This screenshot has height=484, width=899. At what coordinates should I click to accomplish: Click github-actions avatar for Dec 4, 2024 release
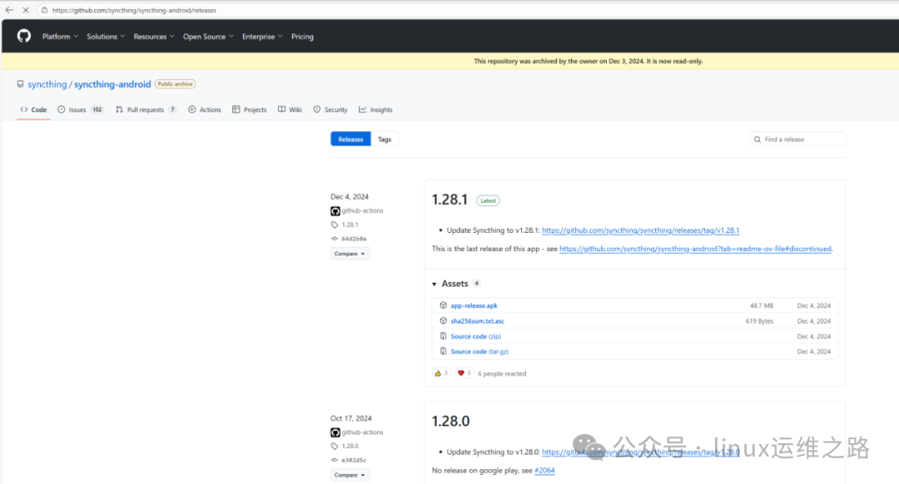[x=335, y=210]
